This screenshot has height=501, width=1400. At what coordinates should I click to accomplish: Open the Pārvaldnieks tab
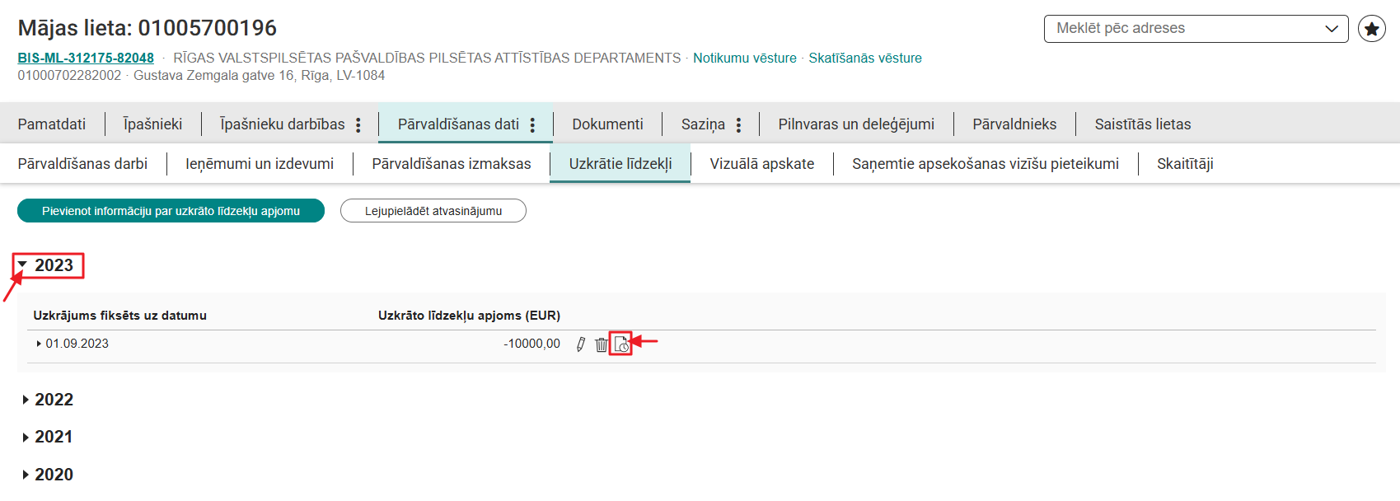[x=1014, y=124]
